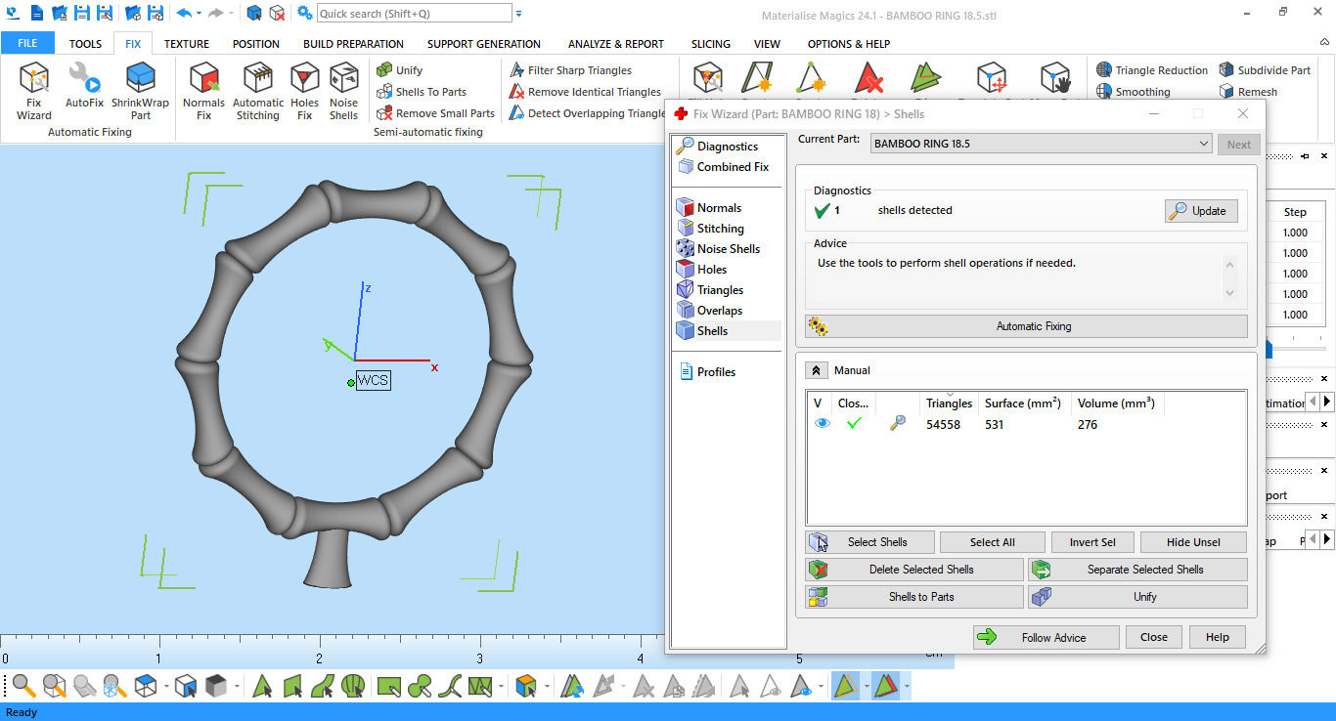This screenshot has width=1336, height=721.
Task: Click the Invert Sel button
Action: click(1092, 542)
